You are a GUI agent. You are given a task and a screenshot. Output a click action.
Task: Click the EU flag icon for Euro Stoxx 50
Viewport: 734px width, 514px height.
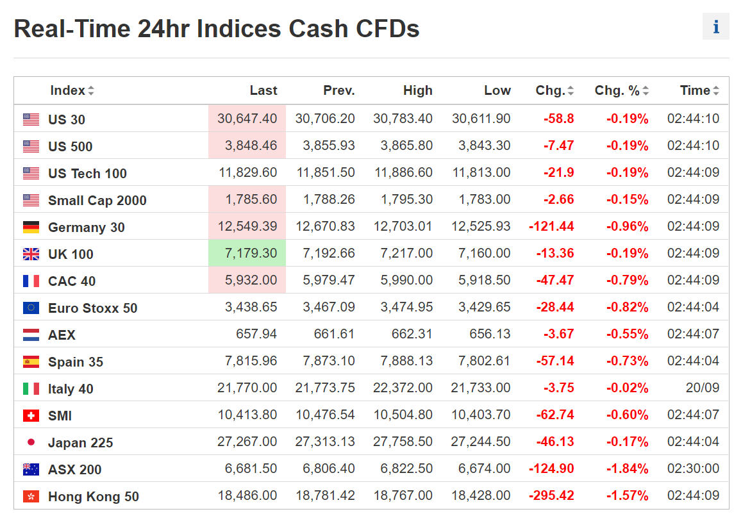tap(31, 308)
